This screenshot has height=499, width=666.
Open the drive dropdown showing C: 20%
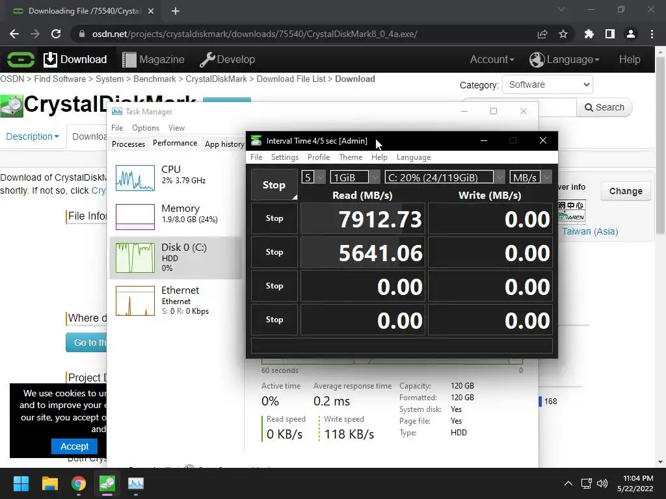(x=445, y=177)
